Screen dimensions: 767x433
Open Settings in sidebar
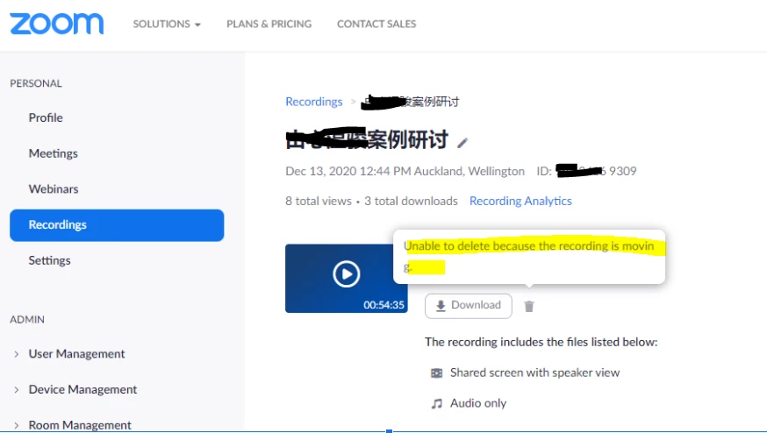tap(49, 260)
